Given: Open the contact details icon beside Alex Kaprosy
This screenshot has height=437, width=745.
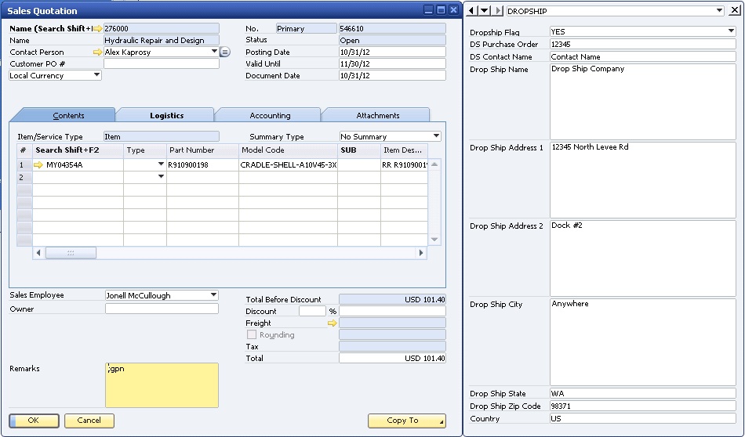Looking at the screenshot, I should click(x=225, y=52).
